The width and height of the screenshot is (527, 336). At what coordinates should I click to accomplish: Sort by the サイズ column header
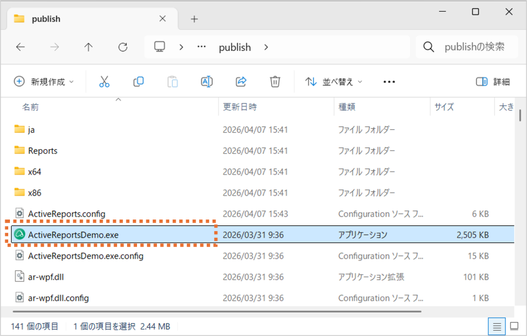pyautogui.click(x=444, y=107)
